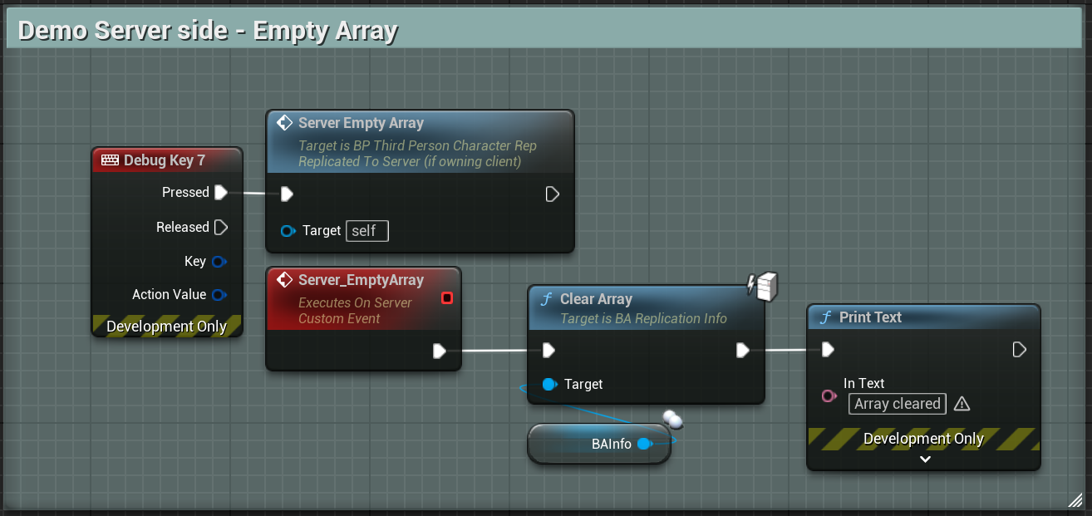The height and width of the screenshot is (516, 1092).
Task: Click the Development Only banner on Debug Key 7
Action: pyautogui.click(x=167, y=326)
